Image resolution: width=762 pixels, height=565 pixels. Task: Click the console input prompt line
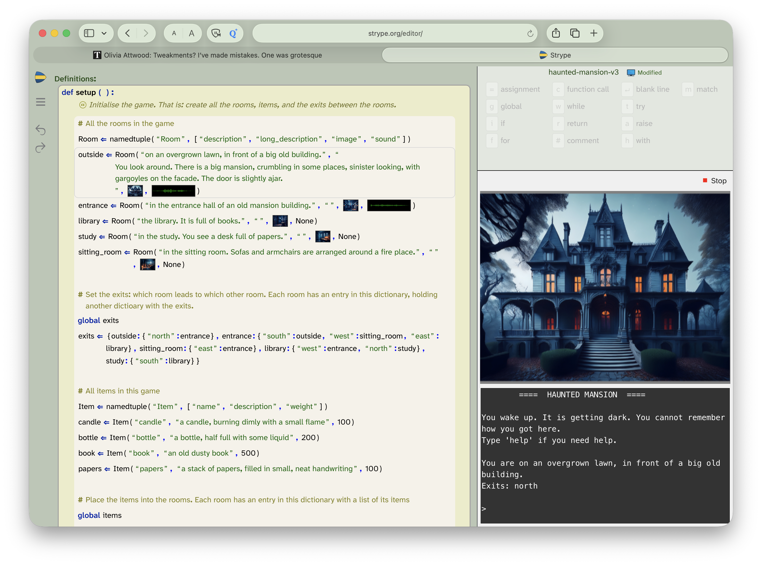click(605, 509)
